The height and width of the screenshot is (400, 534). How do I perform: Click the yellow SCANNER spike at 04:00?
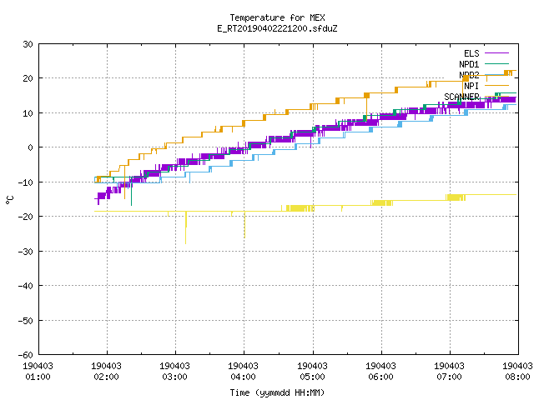coord(244,225)
